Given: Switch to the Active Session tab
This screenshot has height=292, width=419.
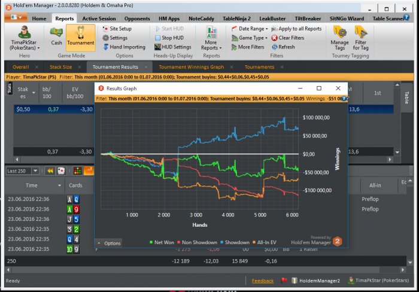Looking at the screenshot, I should [x=99, y=19].
